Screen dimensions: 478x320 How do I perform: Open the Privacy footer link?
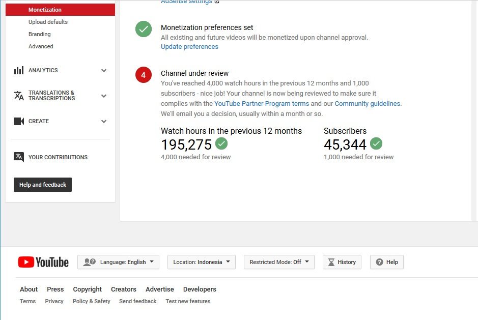click(54, 301)
